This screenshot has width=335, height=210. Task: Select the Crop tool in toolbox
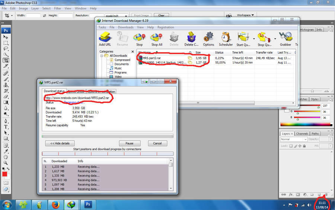(6, 60)
